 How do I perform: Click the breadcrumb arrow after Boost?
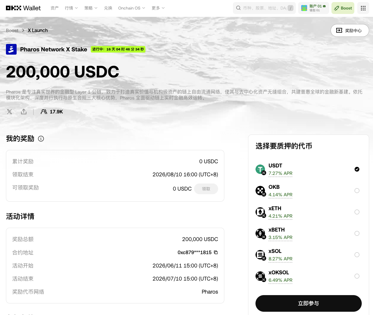tap(23, 30)
